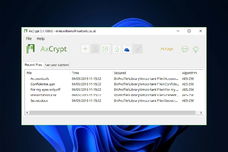
Task: Minimize the AxCrypt window
Action: (178, 31)
